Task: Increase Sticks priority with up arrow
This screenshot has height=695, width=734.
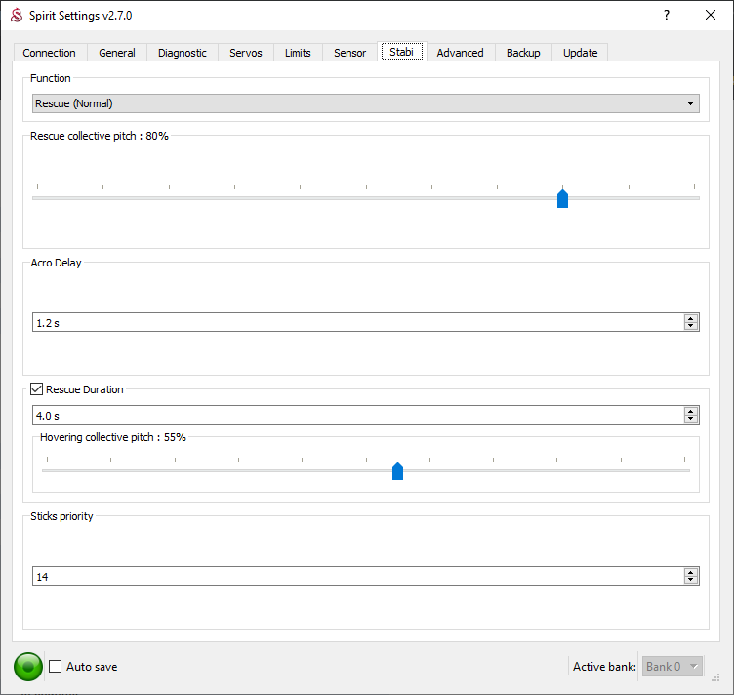Action: click(x=691, y=572)
